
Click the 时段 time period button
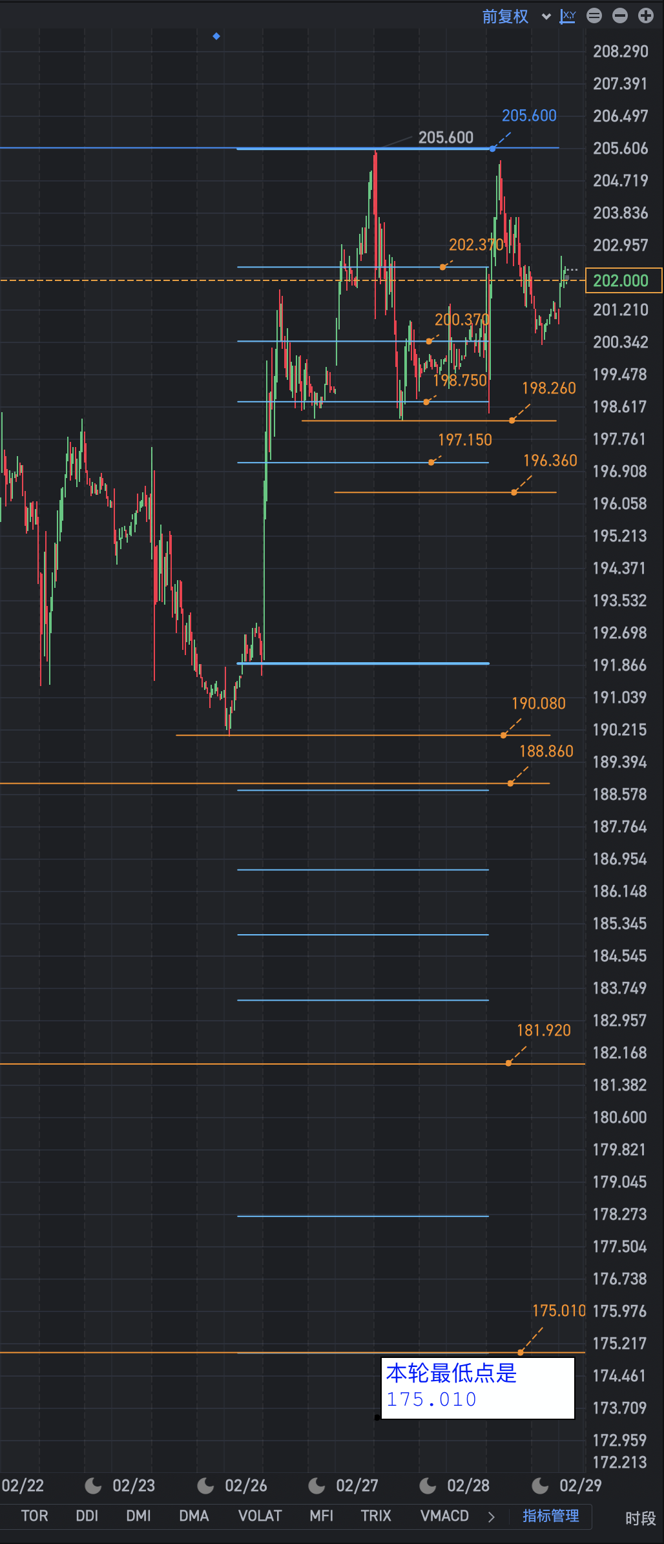click(640, 1519)
